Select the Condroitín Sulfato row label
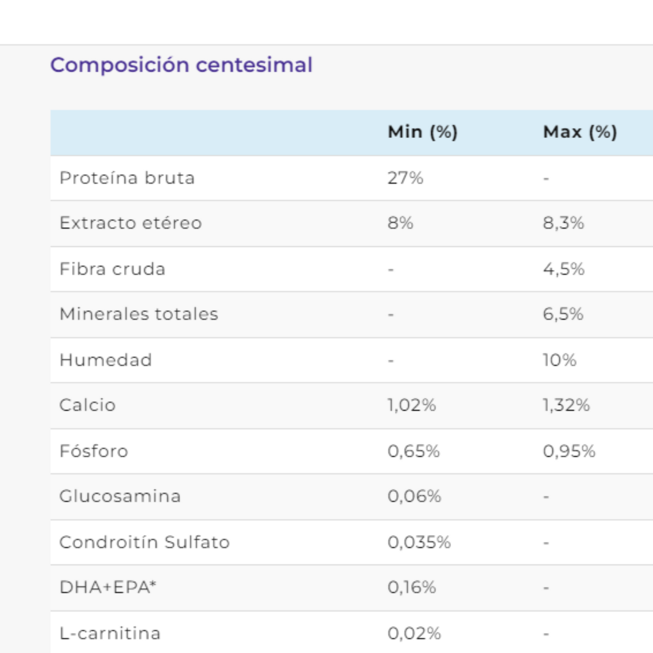 [145, 542]
